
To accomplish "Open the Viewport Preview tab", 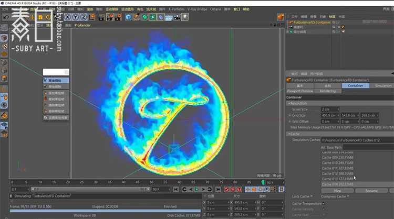I will pos(300,91).
